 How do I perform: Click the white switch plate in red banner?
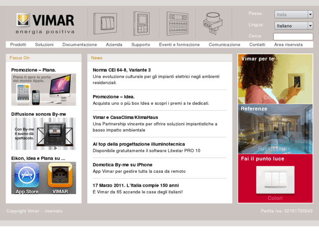coord(275,180)
